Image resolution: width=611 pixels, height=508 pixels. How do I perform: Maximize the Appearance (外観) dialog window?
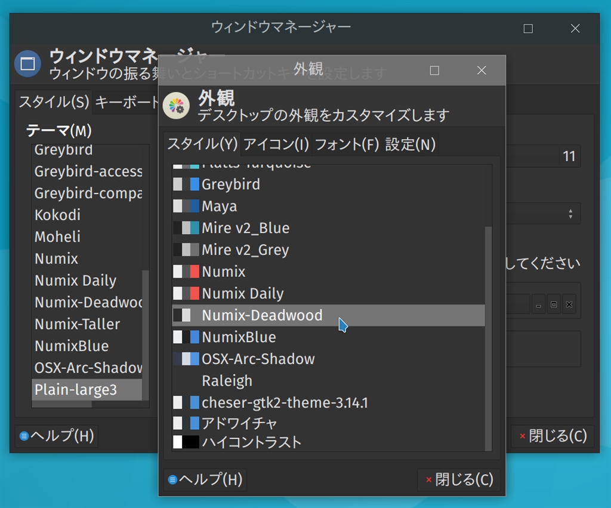[434, 70]
